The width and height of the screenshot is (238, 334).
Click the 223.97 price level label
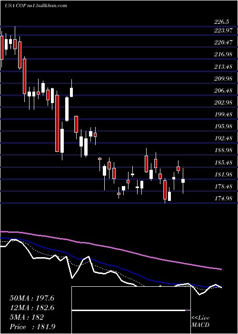pos(223,31)
